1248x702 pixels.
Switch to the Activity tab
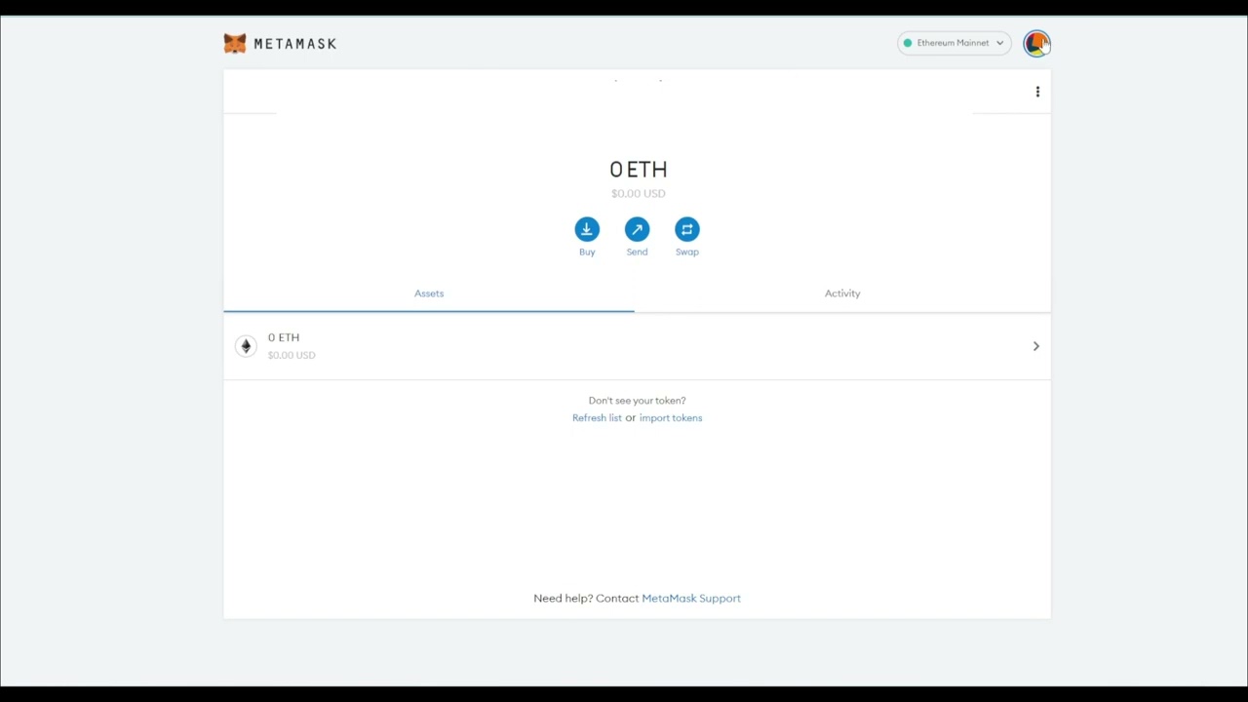coord(842,293)
